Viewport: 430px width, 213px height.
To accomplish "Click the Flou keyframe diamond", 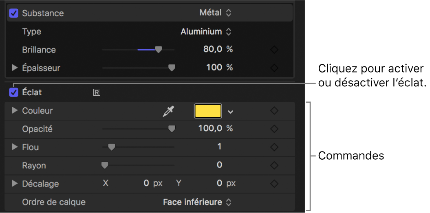I will tap(274, 147).
